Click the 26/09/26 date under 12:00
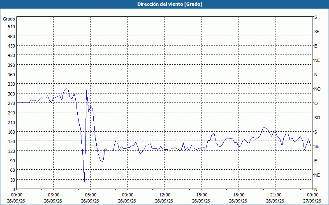Image resolution: width=329 pixels, height=205 pixels. pyautogui.click(x=164, y=201)
